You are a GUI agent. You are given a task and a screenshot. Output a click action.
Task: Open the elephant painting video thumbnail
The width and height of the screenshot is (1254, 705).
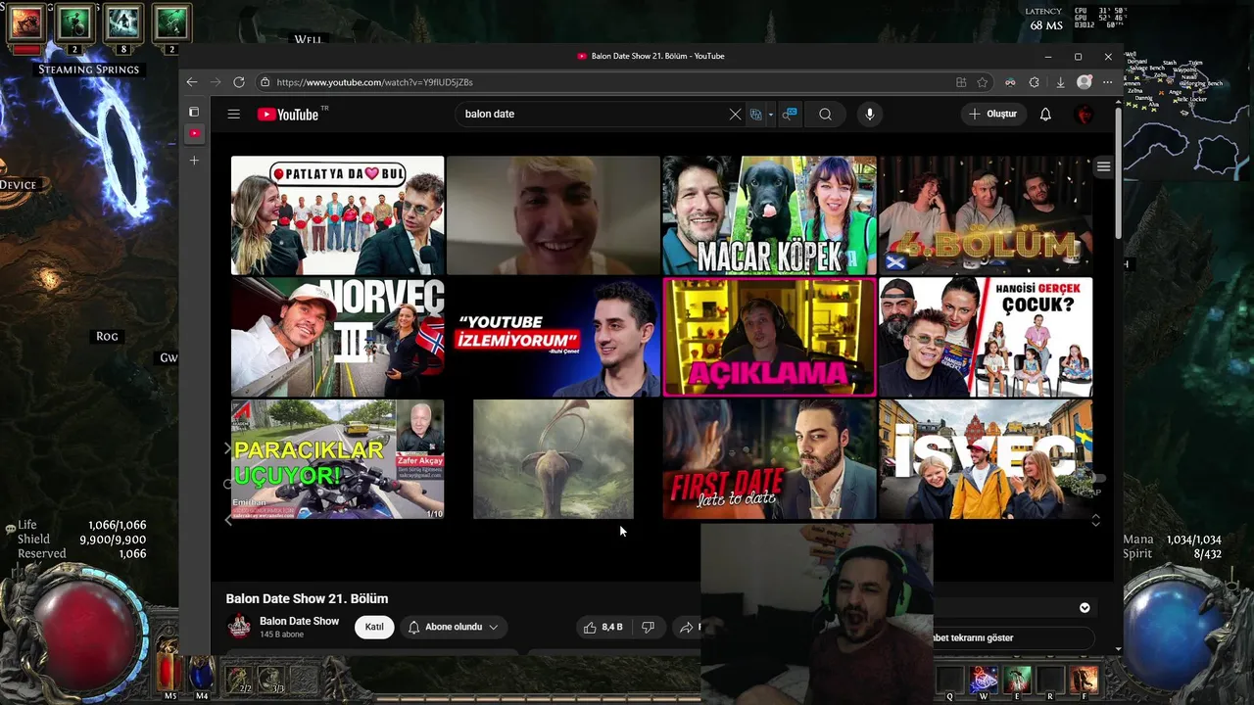pyautogui.click(x=554, y=458)
